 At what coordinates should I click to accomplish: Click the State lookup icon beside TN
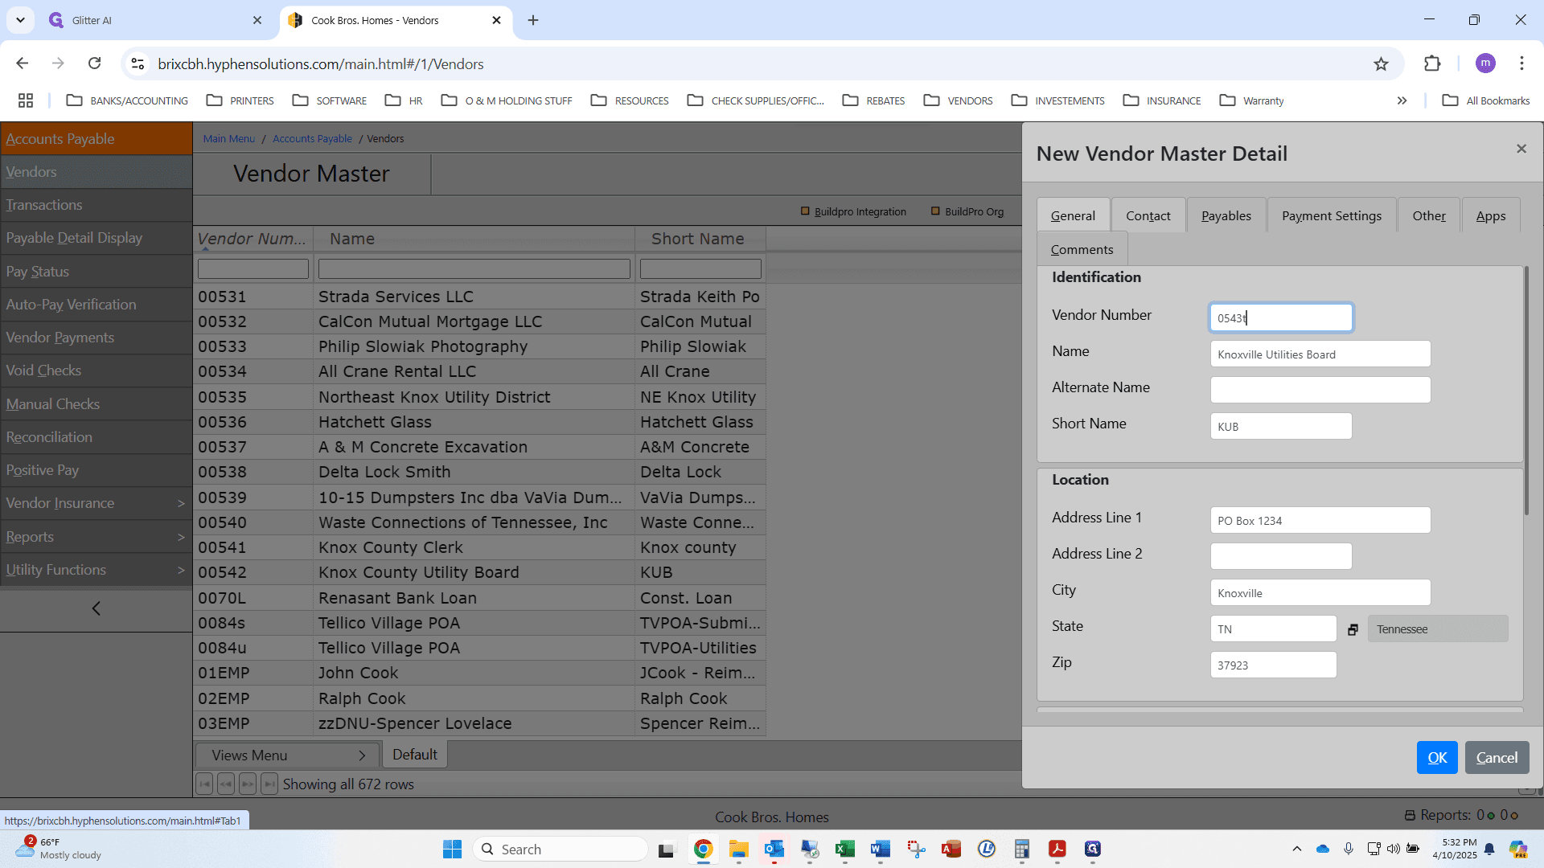(x=1353, y=629)
